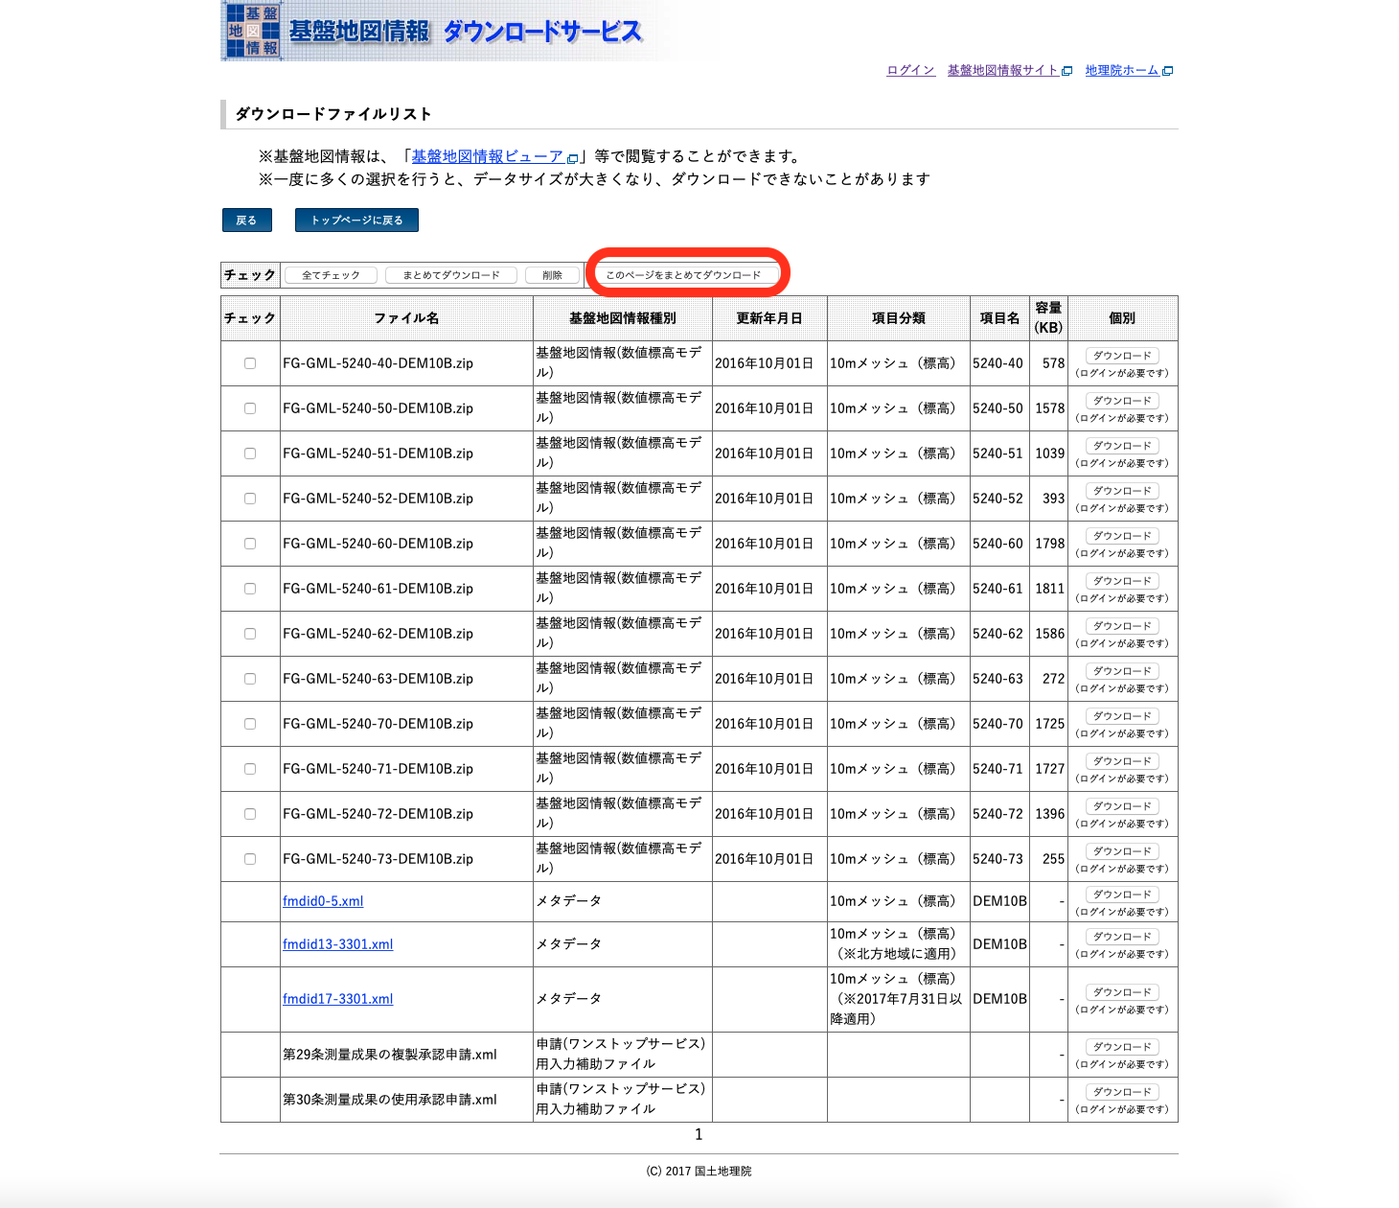Image resolution: width=1399 pixels, height=1208 pixels.
Task: Click external-link icon beside 地理院ホーム
Action: click(x=1168, y=70)
